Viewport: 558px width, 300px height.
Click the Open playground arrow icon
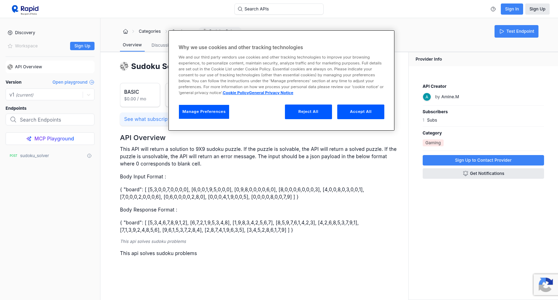coord(92,82)
